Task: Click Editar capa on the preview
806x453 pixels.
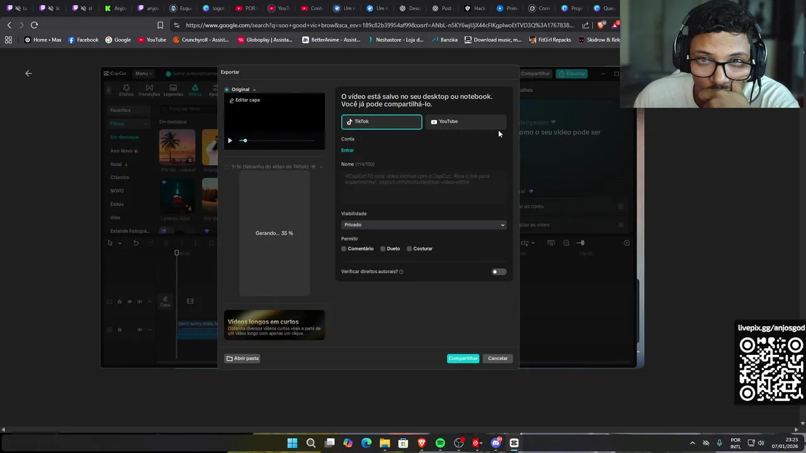Action: tap(244, 100)
